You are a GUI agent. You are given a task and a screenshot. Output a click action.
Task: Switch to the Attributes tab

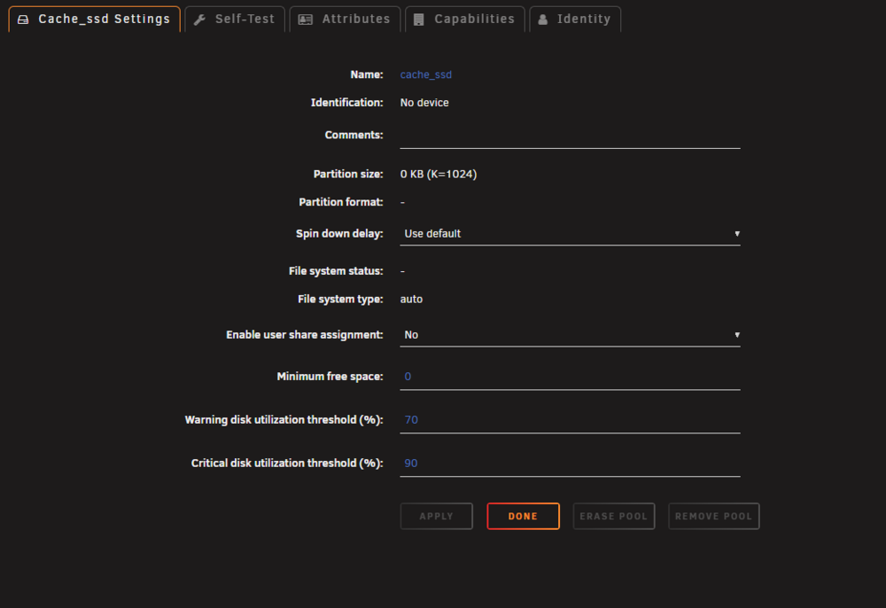pos(345,19)
